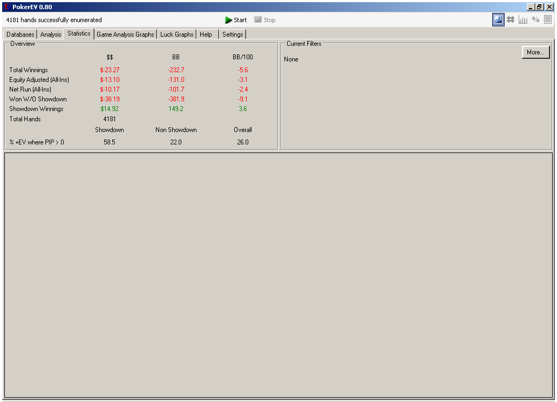Select the text list lines icon
Screen dimensions: 557x402
click(548, 20)
